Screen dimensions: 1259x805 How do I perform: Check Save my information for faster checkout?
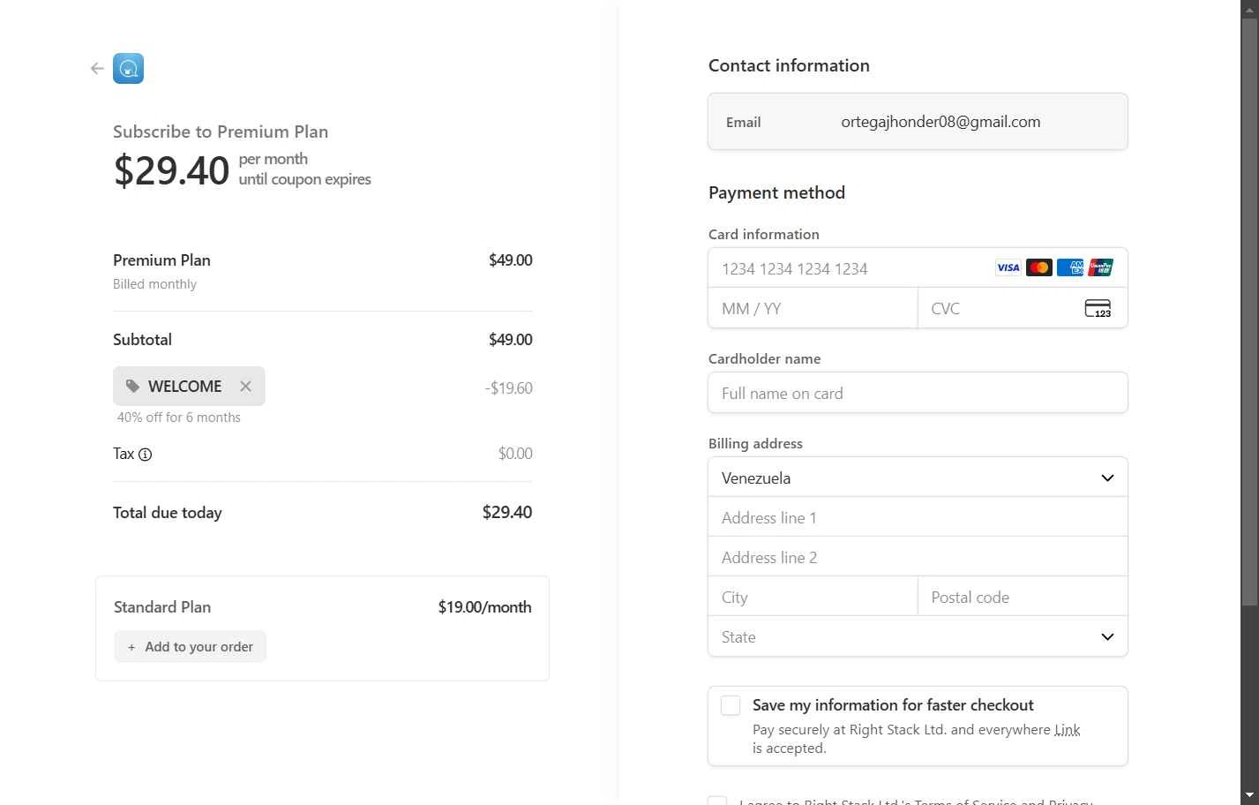731,705
